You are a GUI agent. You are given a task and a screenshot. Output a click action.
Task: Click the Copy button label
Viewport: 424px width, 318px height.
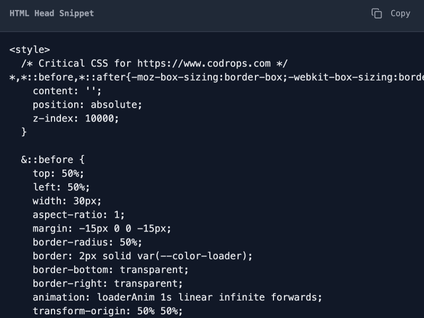[400, 13]
